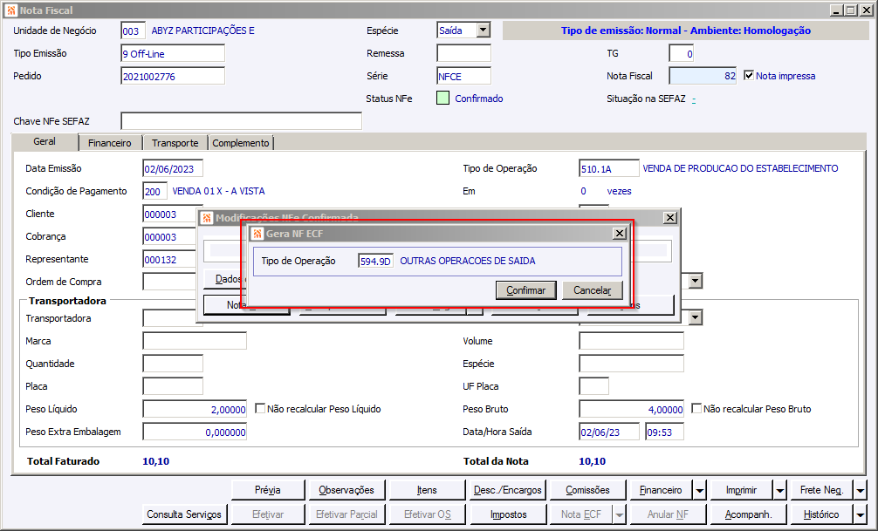
Task: Click Confirmar in Gera NF ECF dialog
Action: pyautogui.click(x=525, y=290)
